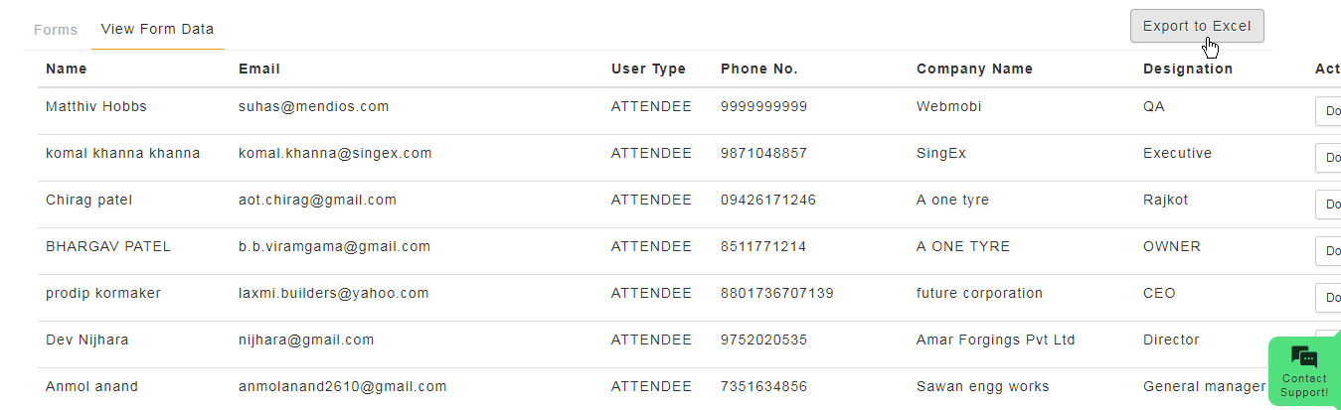Click the Amar Forgings Pvt Ltd cell
This screenshot has width=1341, height=410.
pyautogui.click(x=996, y=340)
